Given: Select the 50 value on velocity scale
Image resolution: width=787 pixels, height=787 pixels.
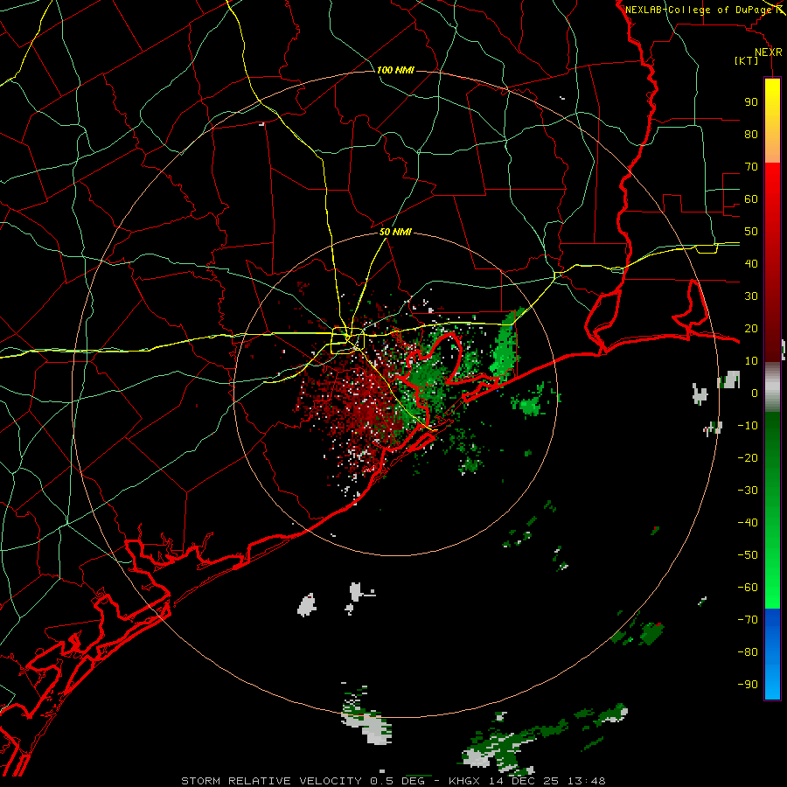Looking at the screenshot, I should tap(751, 232).
